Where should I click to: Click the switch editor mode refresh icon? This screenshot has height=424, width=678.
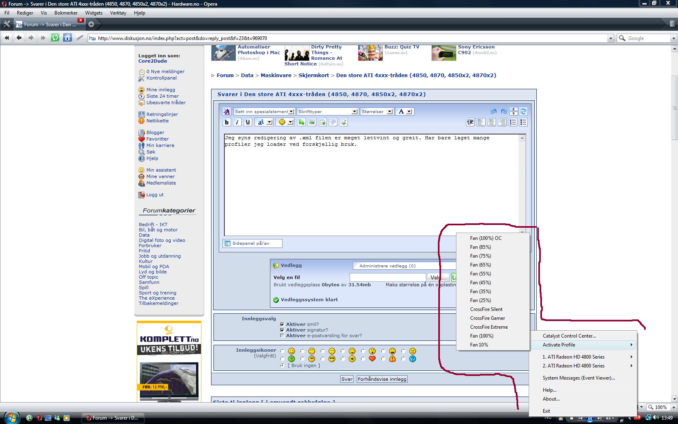[523, 111]
